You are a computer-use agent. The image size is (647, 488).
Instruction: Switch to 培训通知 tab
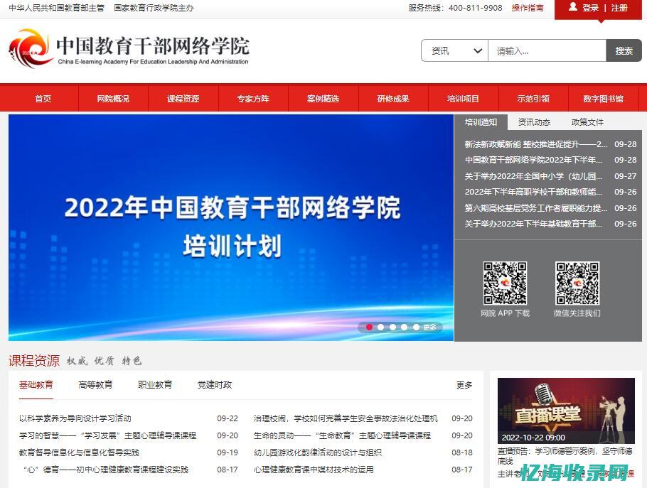click(x=481, y=122)
